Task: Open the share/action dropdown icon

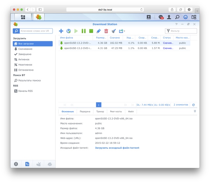Action: tap(122, 31)
